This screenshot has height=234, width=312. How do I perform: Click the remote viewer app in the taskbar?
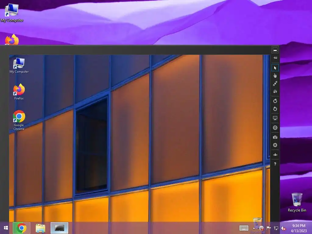59,228
